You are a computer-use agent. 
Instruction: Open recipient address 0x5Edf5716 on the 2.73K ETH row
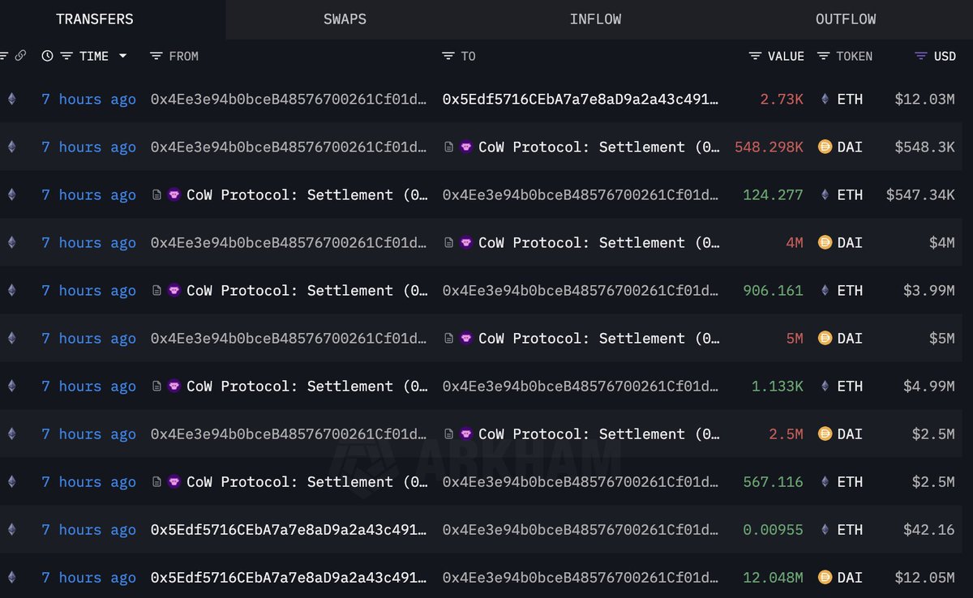point(580,99)
